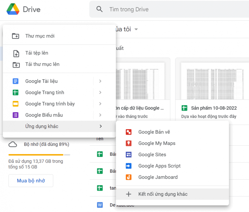This screenshot has height=212, width=249.
Task: Choose Google Bản vẽ
Action: [x=172, y=132]
